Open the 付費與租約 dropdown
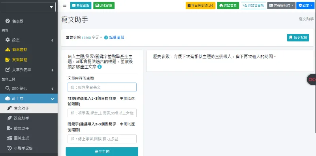The image size is (316, 156). coord(281,6)
